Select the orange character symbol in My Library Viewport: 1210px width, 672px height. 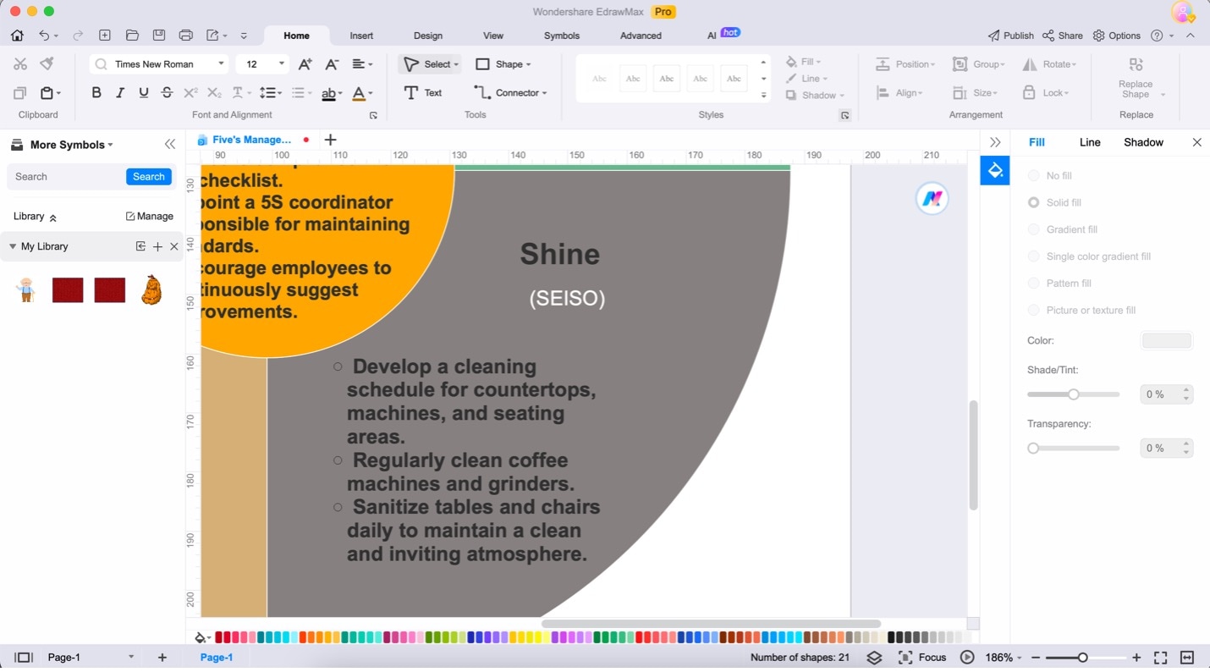tap(151, 290)
